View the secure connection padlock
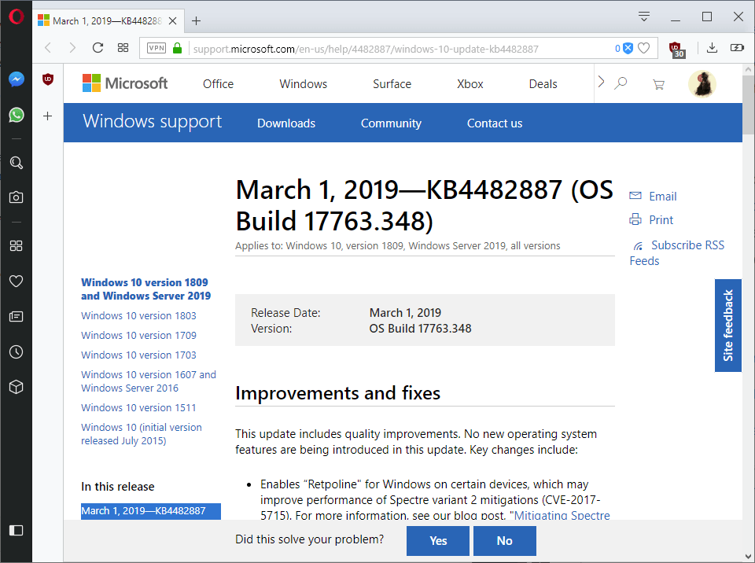 point(177,48)
